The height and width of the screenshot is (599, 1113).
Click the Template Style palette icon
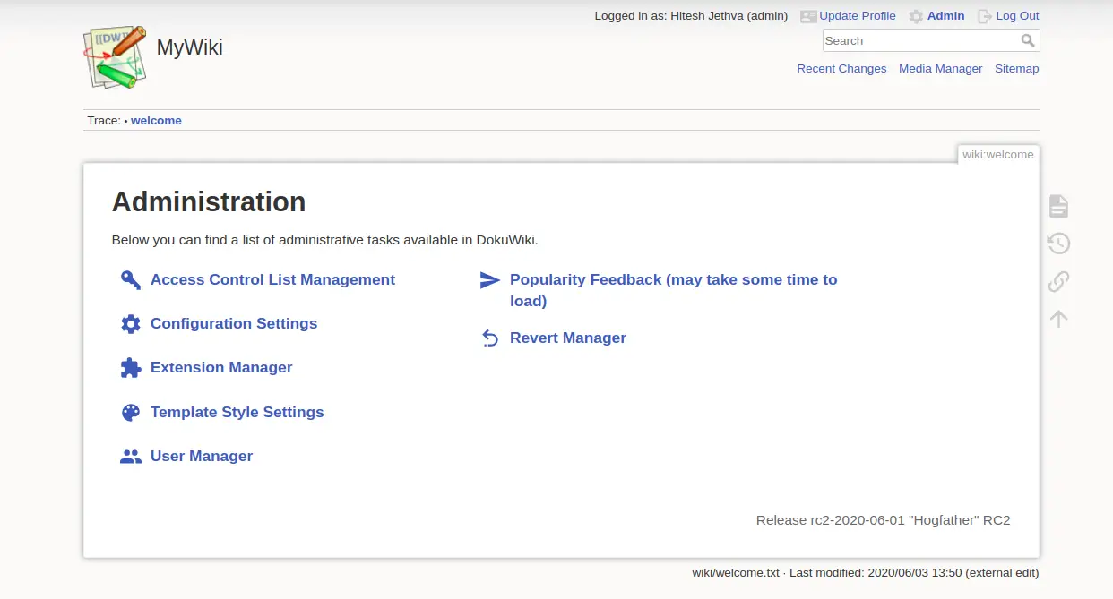point(131,413)
